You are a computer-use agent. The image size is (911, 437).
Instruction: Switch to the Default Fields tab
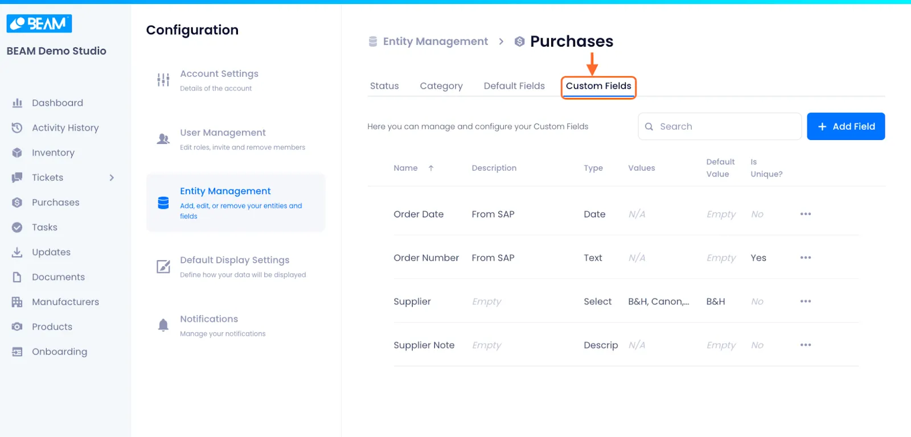(514, 86)
